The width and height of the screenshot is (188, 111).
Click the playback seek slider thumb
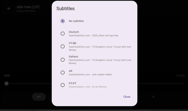pos(7,83)
